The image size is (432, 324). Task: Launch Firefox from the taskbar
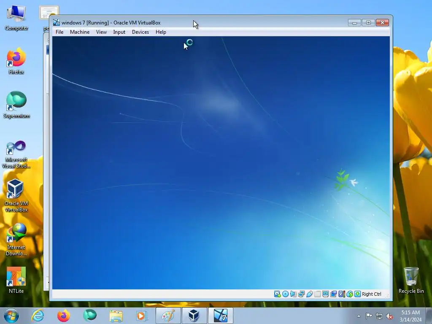(x=64, y=316)
